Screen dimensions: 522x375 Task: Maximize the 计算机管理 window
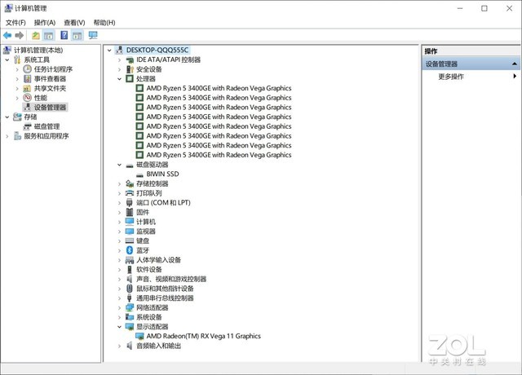pos(484,8)
